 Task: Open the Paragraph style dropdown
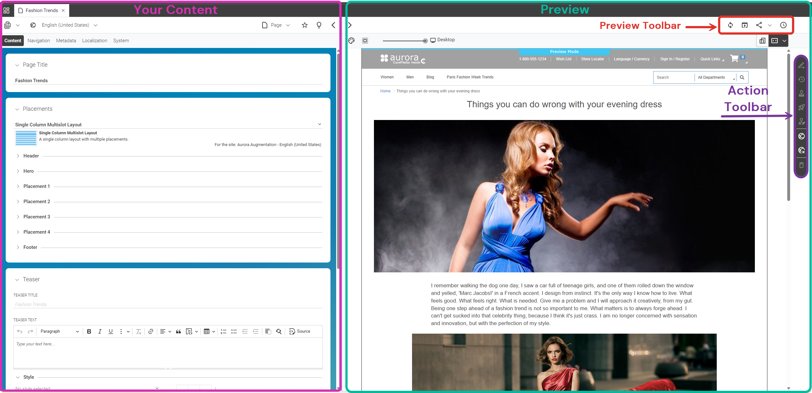59,331
